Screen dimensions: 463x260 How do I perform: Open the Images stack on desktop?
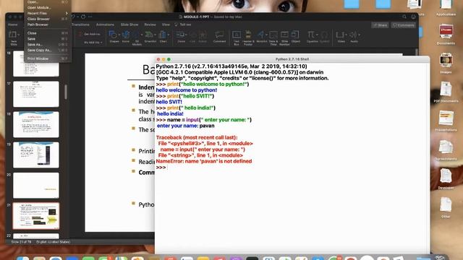point(446,61)
